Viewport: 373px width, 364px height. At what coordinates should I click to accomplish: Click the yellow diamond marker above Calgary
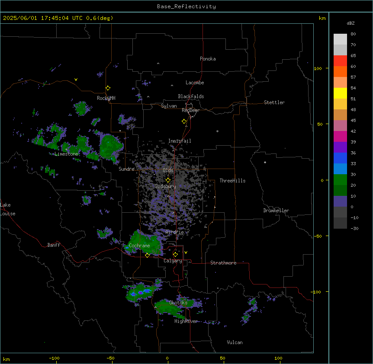tap(176, 255)
